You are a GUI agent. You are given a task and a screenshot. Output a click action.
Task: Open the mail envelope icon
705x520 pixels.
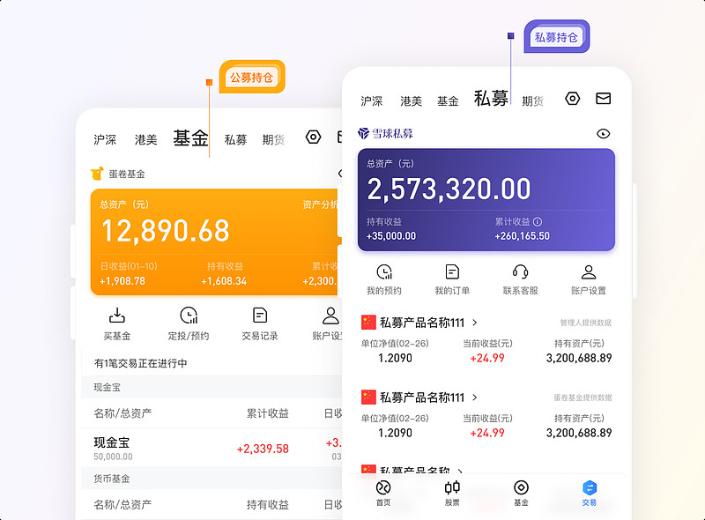point(603,99)
